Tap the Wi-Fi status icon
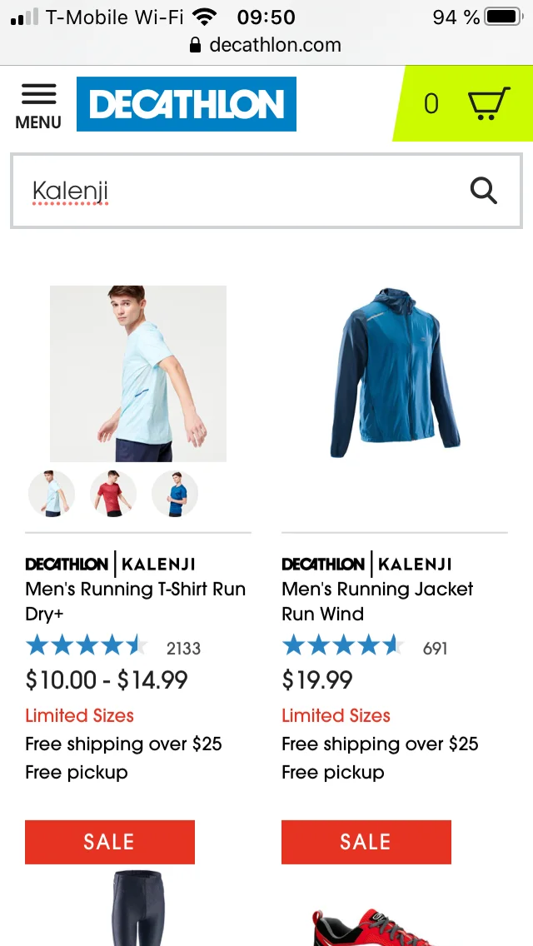The width and height of the screenshot is (533, 946). click(x=205, y=17)
